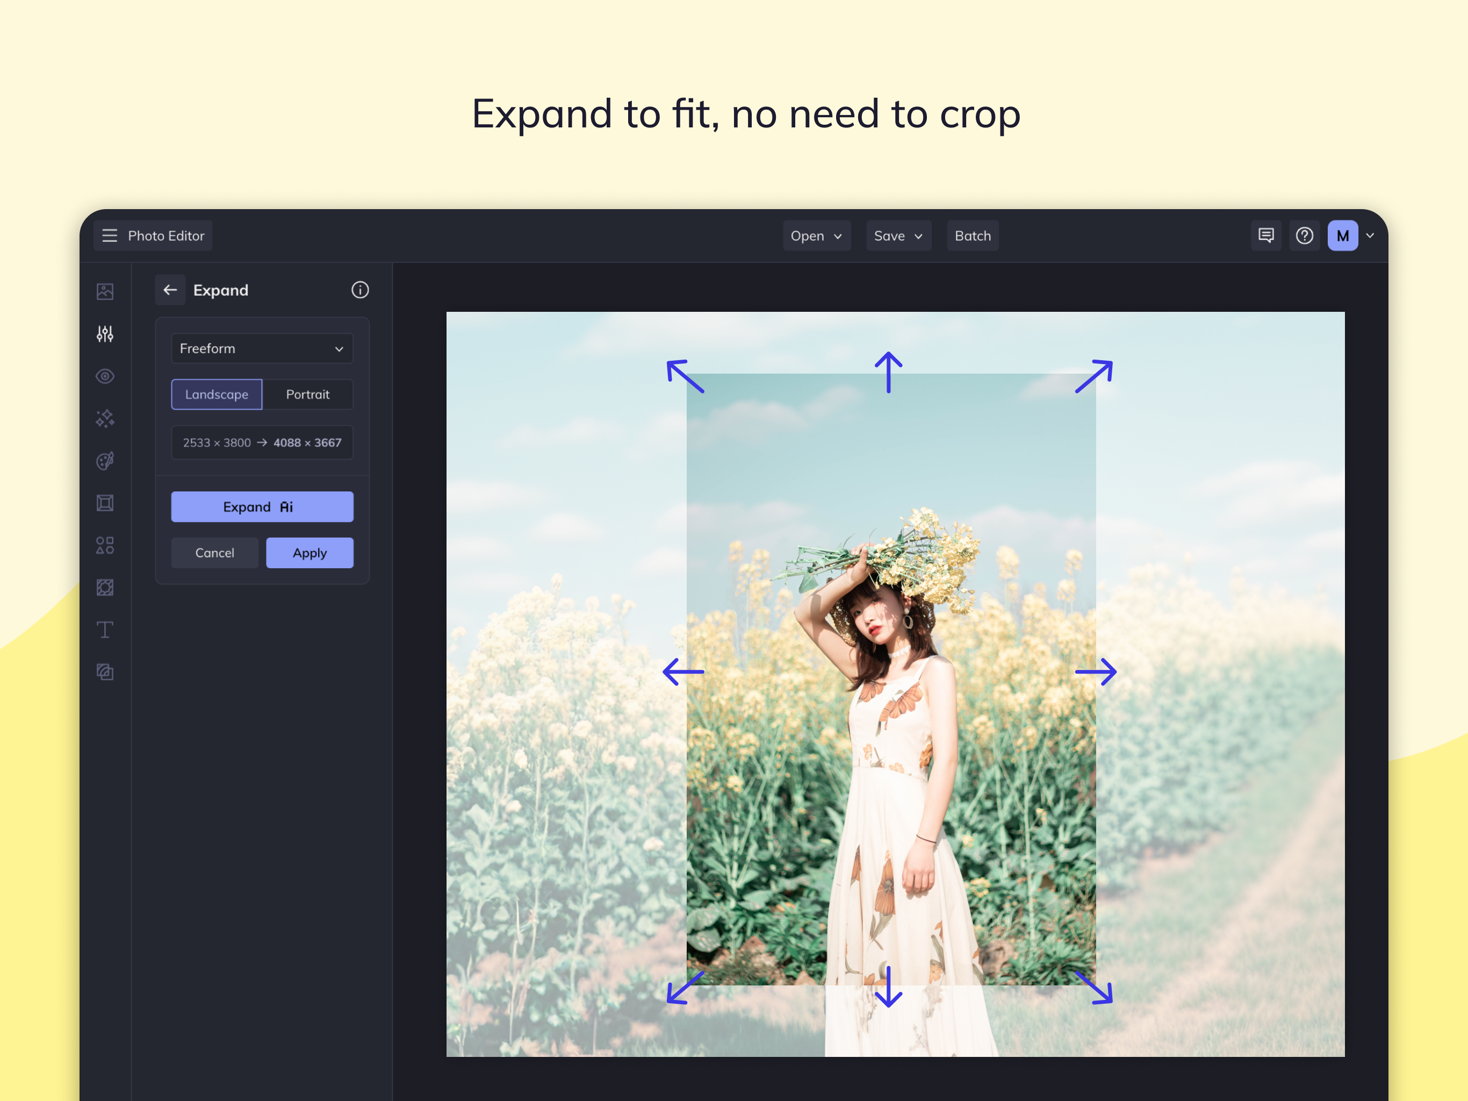Go back from the Expand panel

(170, 290)
